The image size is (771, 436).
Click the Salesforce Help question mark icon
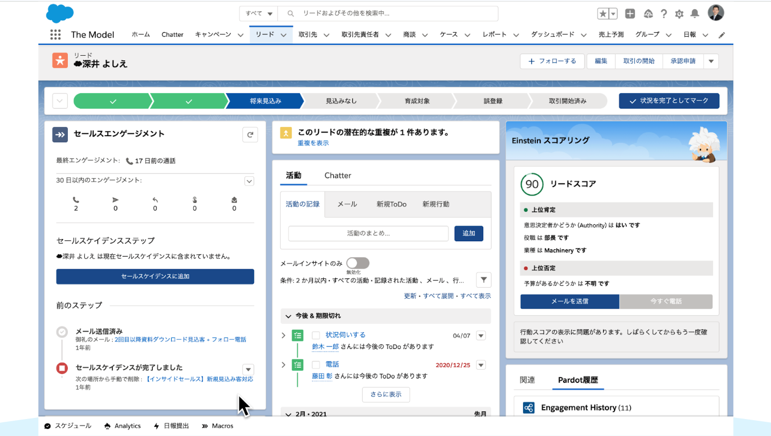664,13
